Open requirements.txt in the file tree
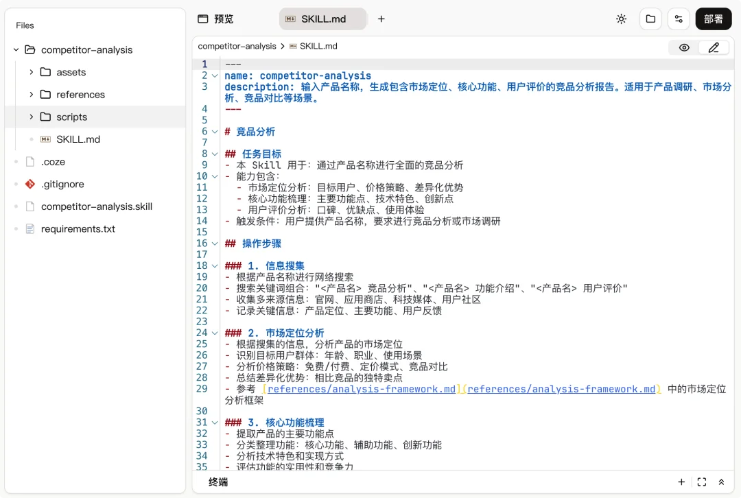The image size is (741, 498). (78, 229)
